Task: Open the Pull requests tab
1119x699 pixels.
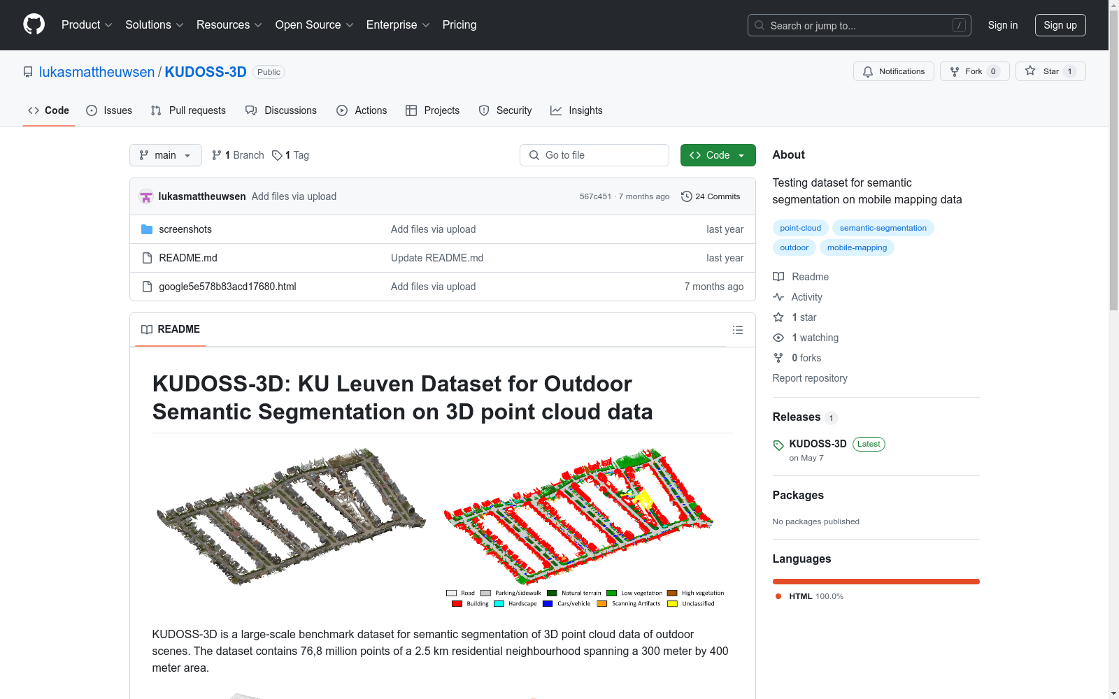Action: pyautogui.click(x=188, y=110)
